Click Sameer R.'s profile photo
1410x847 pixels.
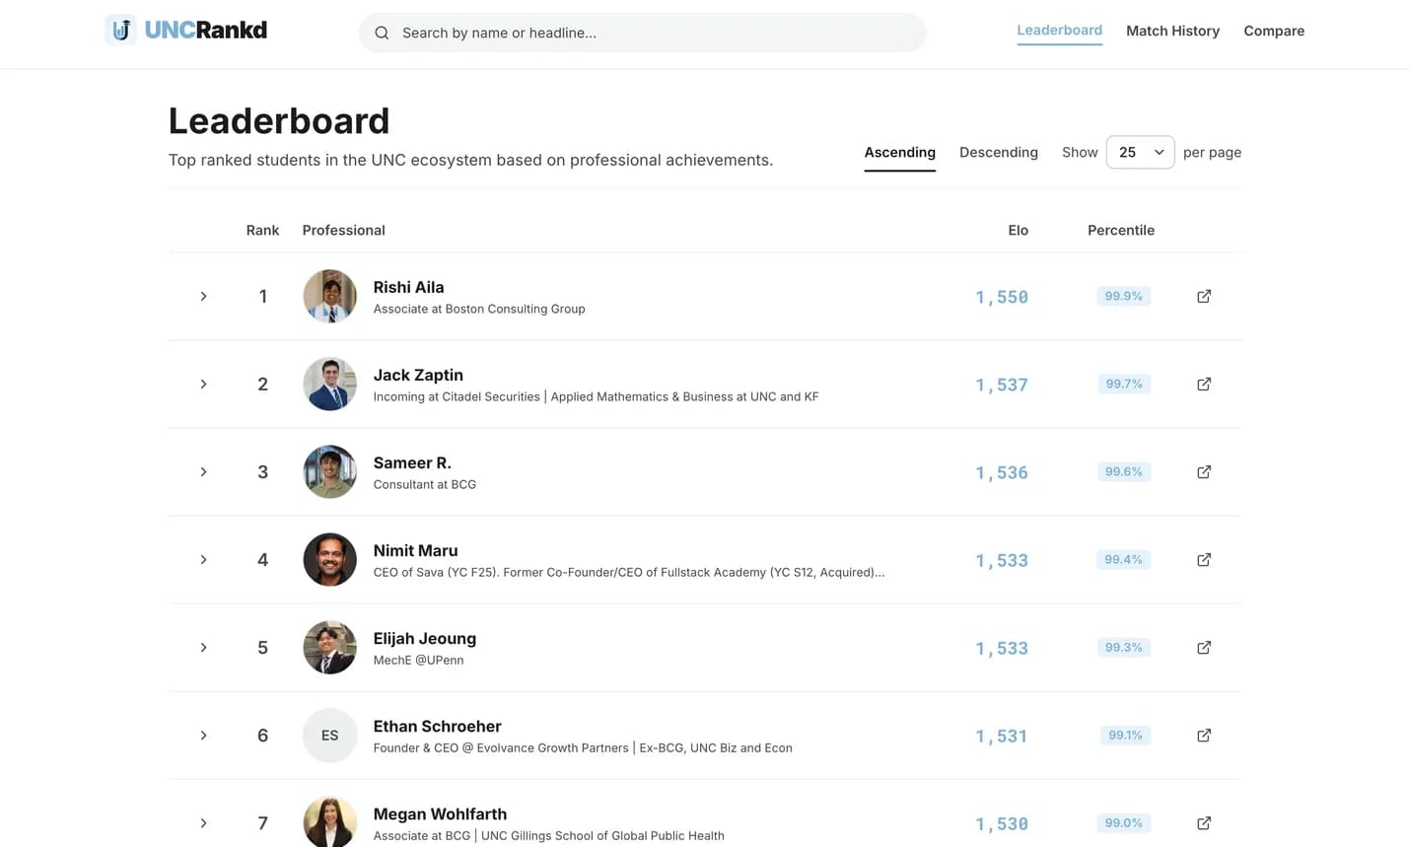(329, 471)
